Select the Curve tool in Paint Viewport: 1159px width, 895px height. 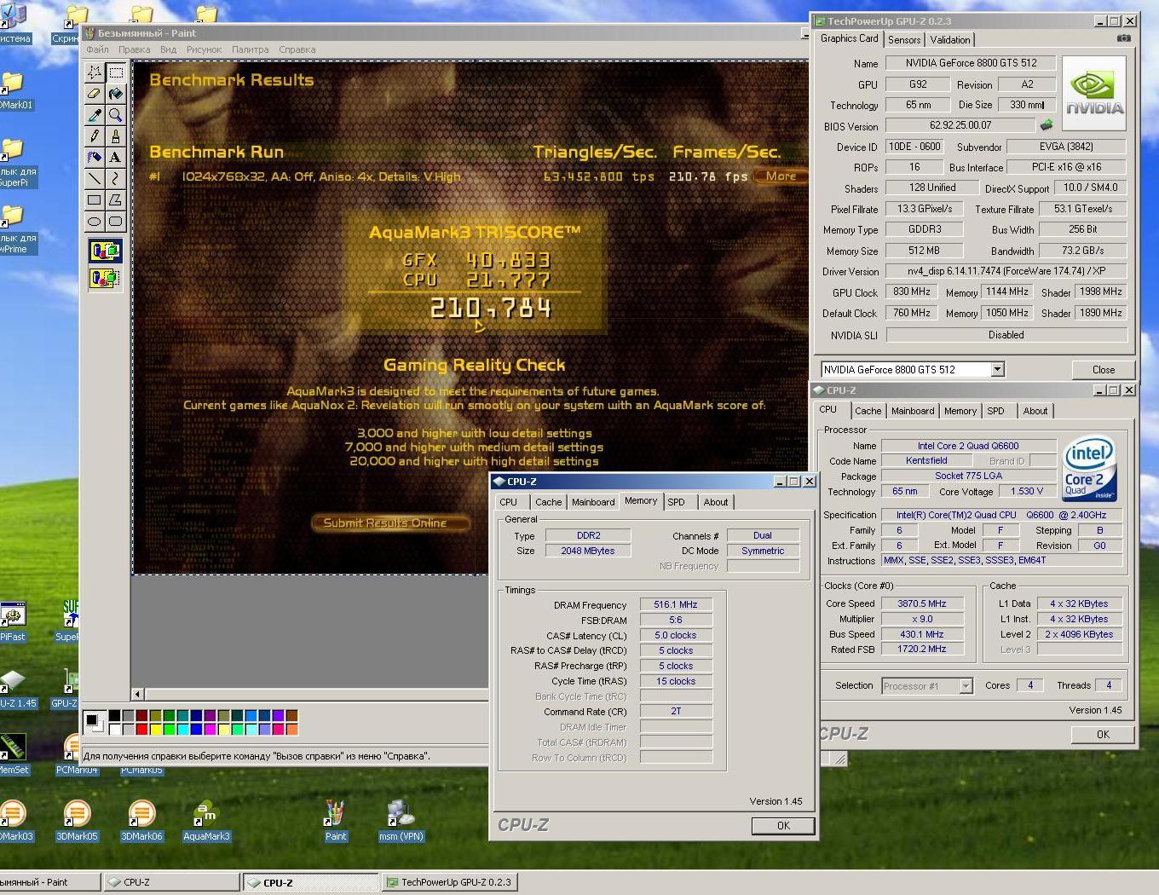(x=116, y=179)
